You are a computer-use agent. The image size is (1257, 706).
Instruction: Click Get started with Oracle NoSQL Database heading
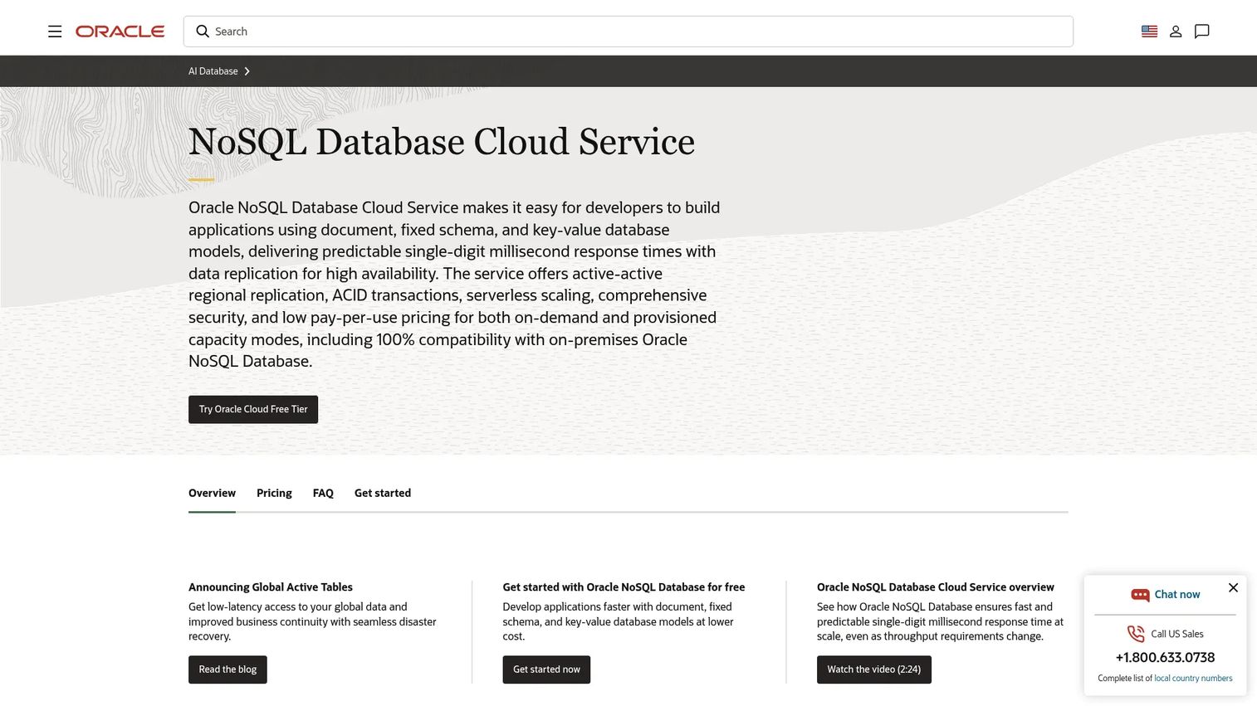624,587
